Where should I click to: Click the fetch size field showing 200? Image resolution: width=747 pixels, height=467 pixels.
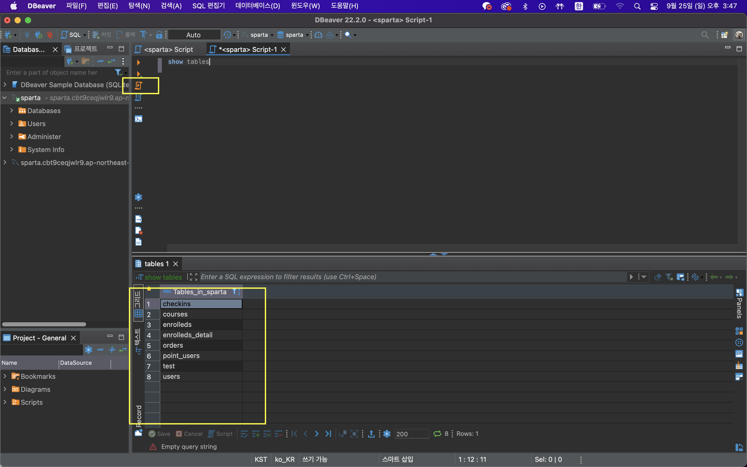pyautogui.click(x=411, y=434)
